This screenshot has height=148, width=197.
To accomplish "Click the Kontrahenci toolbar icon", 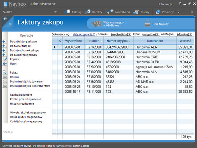I will [110, 12].
